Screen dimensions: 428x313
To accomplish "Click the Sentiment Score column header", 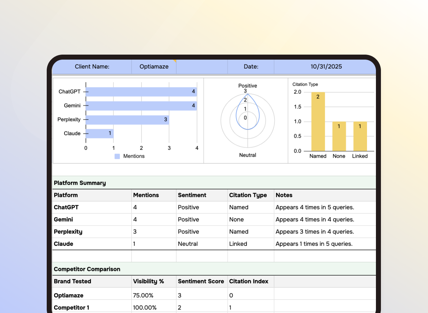I will (x=202, y=281).
